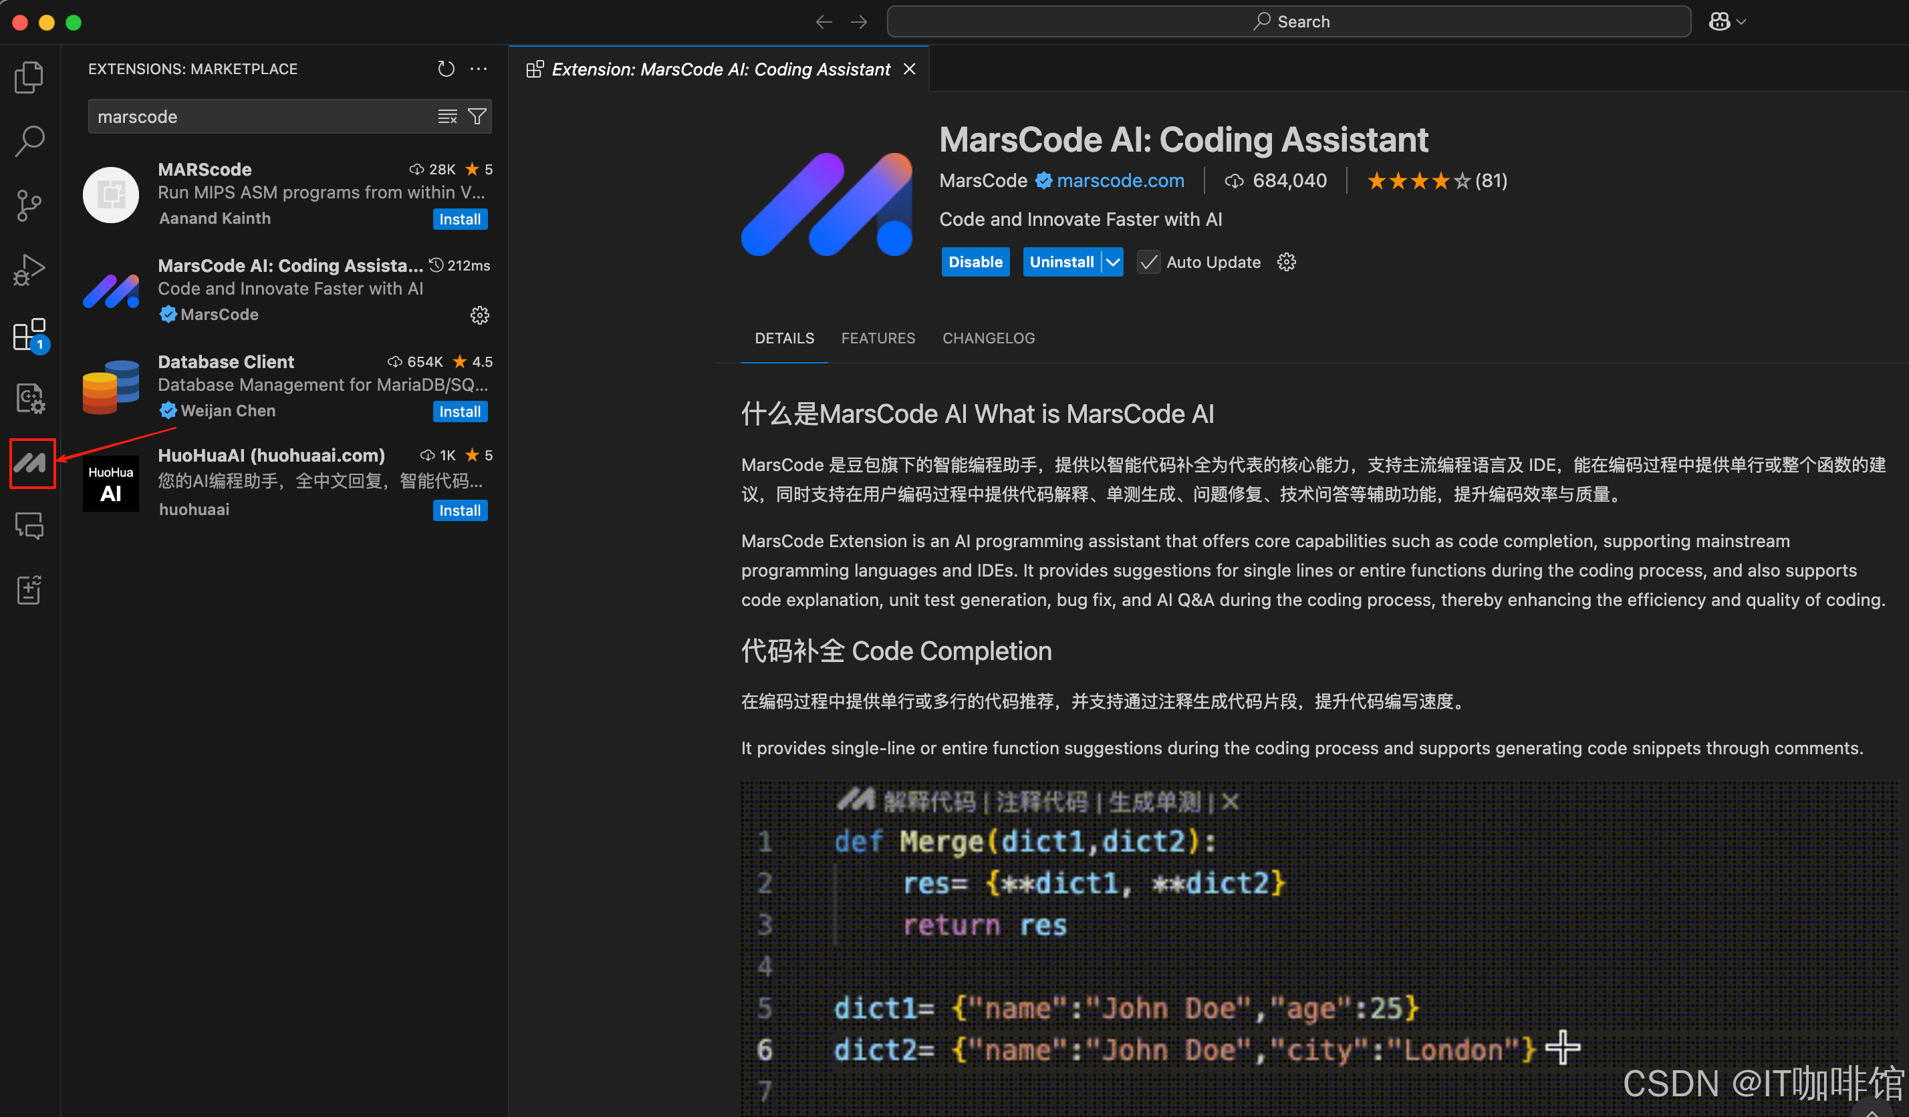Clear extensions search results icon
The width and height of the screenshot is (1909, 1117).
447,117
